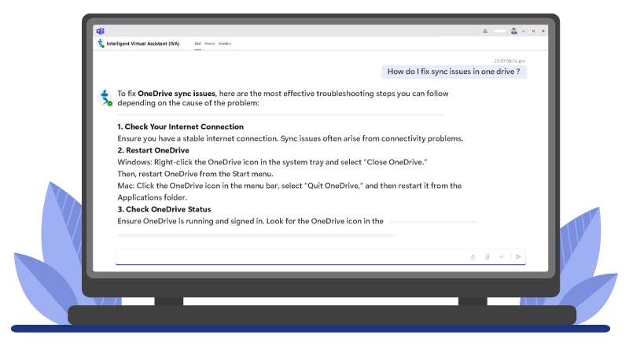Screen dimensions: 629x346
Task: Select the "How do I fix sync issues" message
Action: (454, 72)
